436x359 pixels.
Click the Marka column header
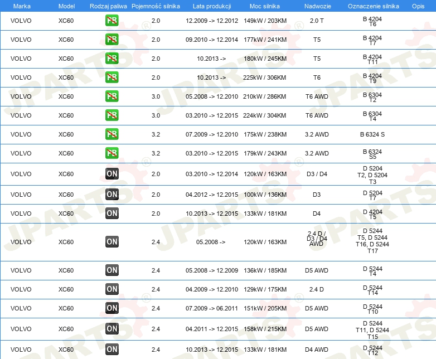pos(22,6)
